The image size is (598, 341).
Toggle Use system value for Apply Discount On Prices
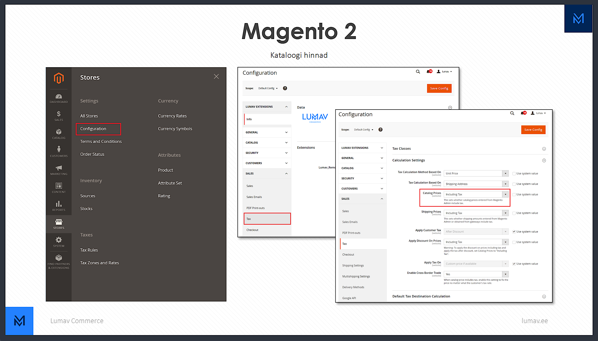[x=514, y=242]
